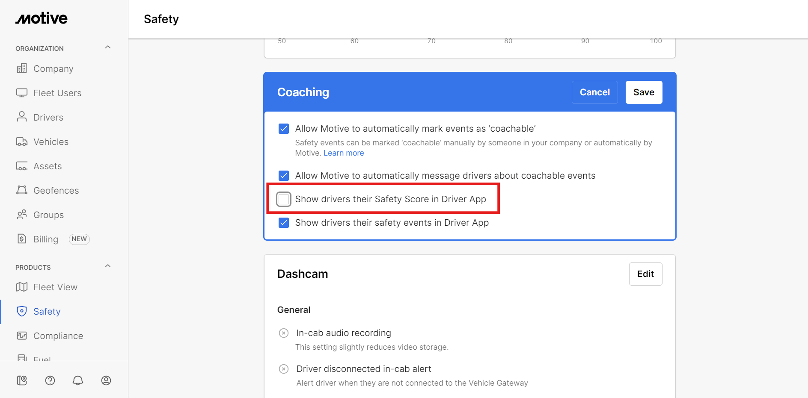
Task: Uncheck automatically message drivers about coachable events
Action: click(x=284, y=176)
